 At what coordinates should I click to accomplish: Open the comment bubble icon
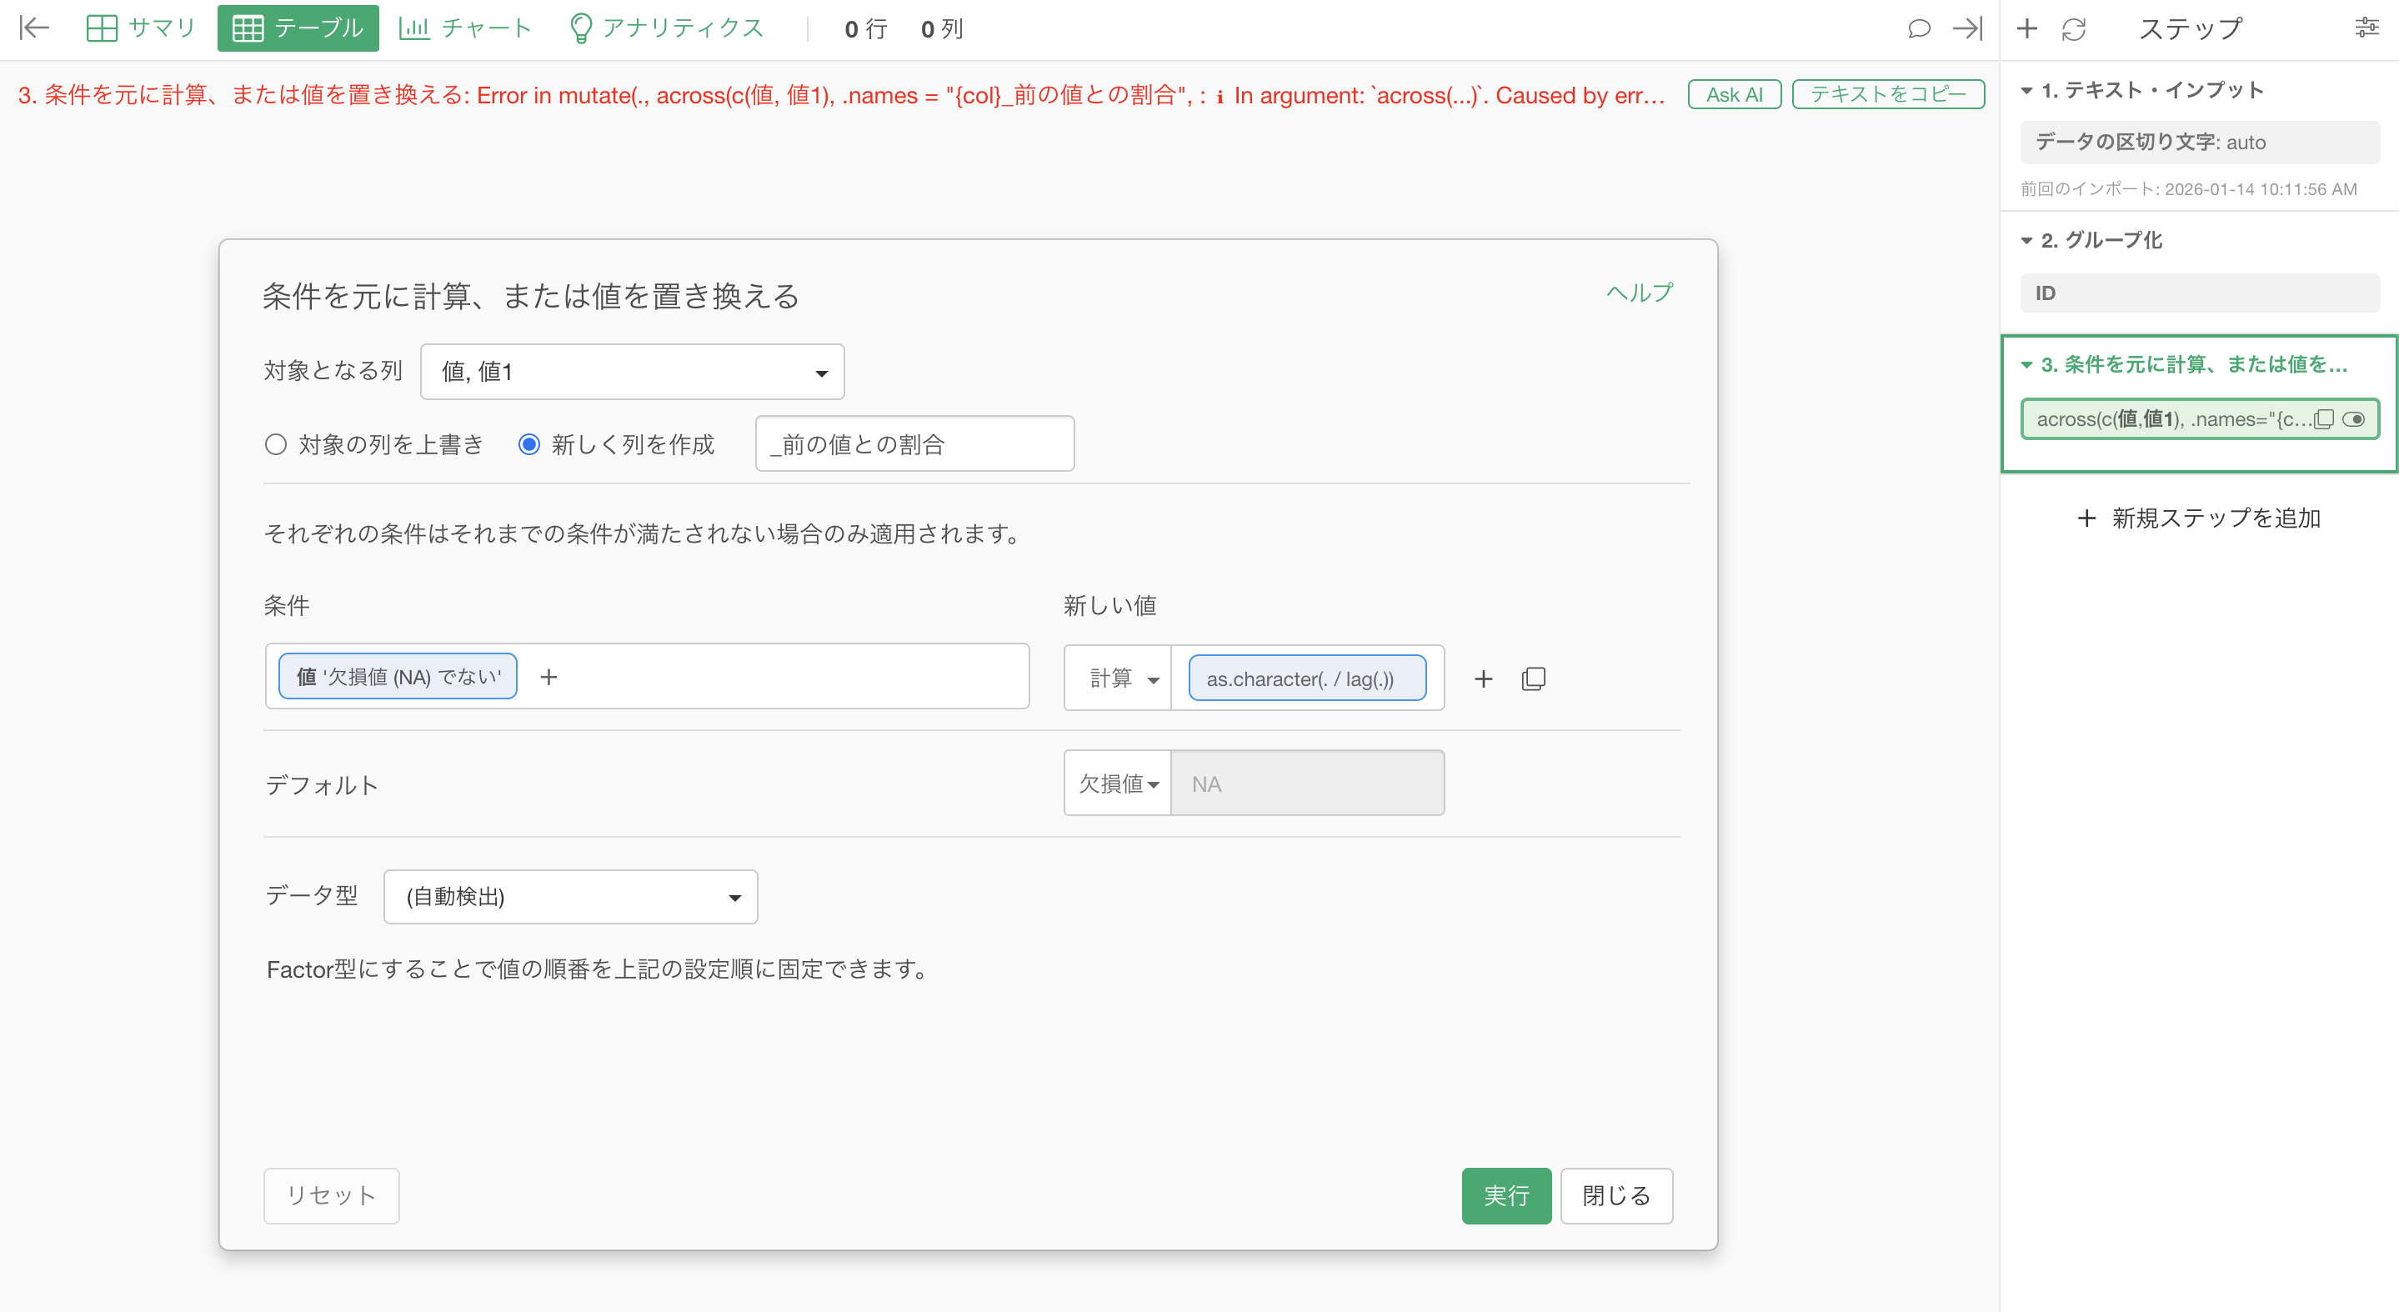click(1919, 29)
